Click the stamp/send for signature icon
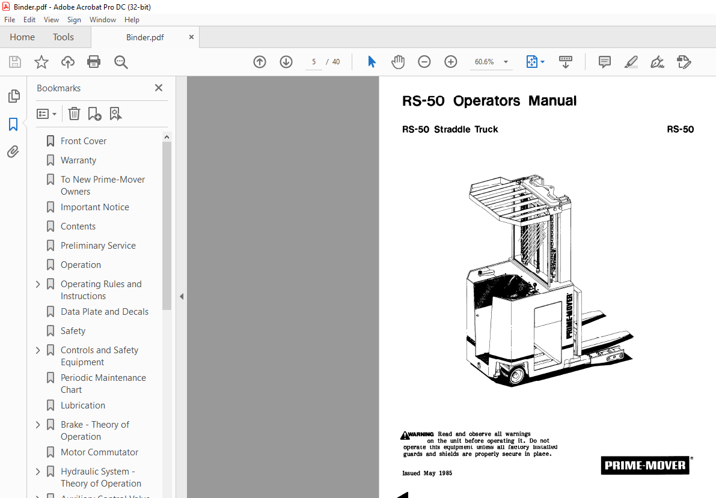The image size is (716, 498). click(x=684, y=62)
